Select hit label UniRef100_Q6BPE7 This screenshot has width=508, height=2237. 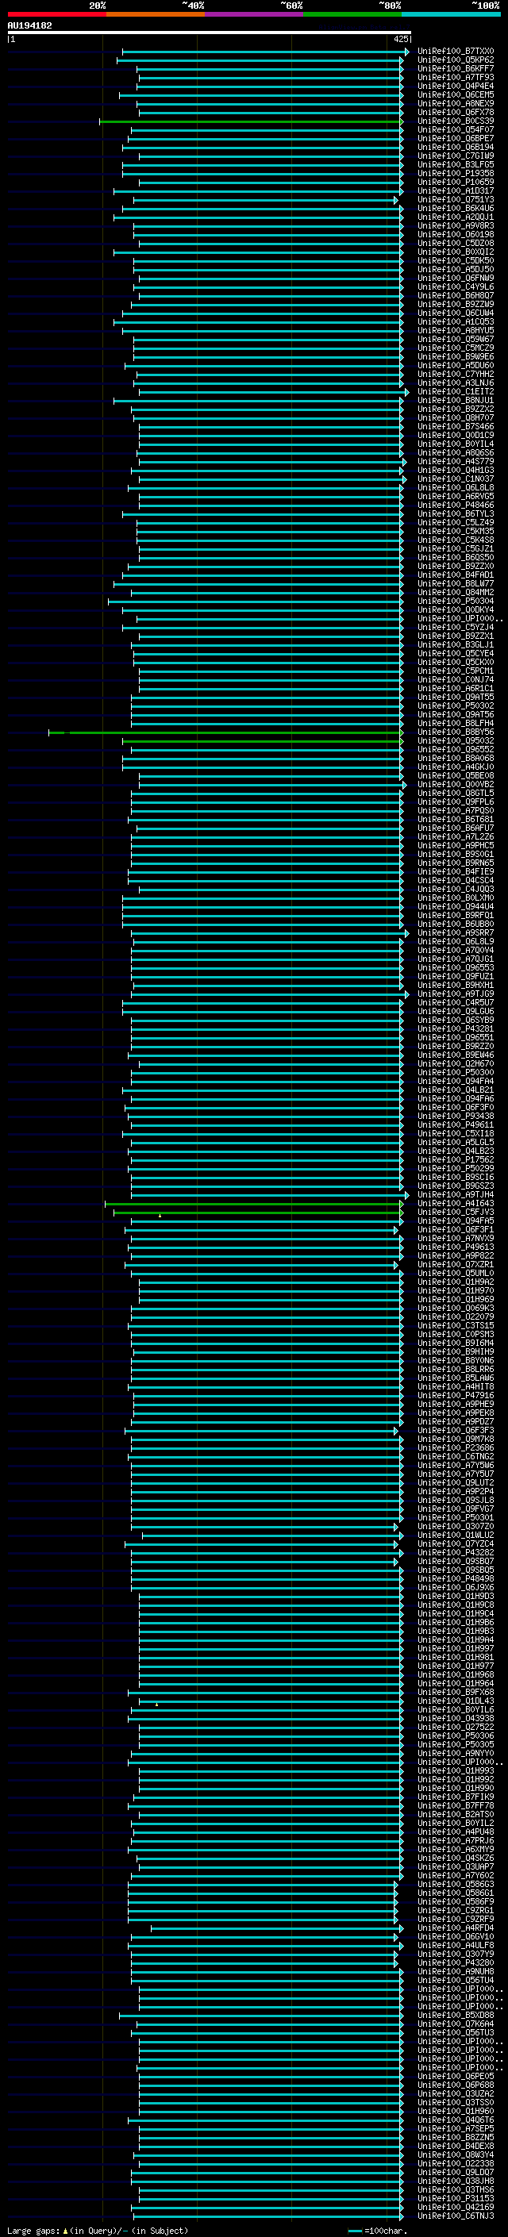tap(455, 139)
